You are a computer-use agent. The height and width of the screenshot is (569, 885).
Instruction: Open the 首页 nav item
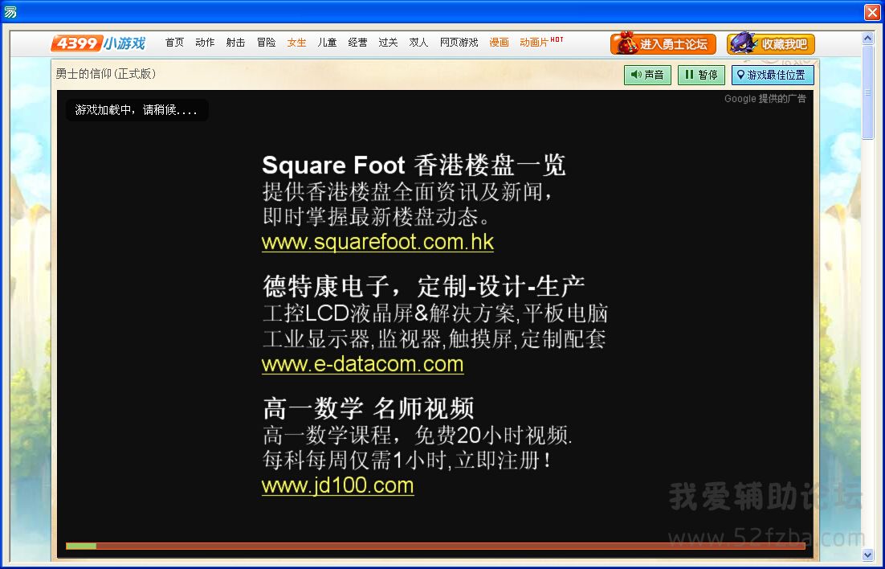click(174, 43)
